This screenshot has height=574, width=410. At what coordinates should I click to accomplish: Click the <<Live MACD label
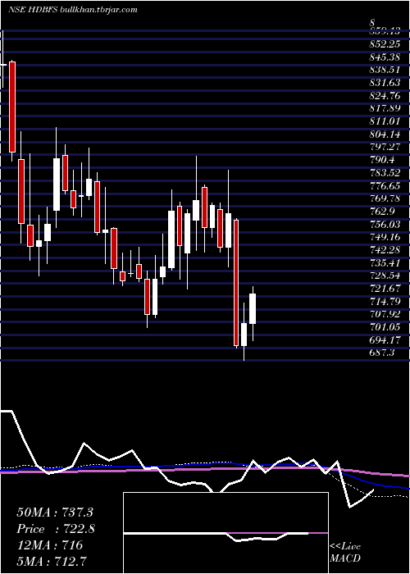pos(345,553)
